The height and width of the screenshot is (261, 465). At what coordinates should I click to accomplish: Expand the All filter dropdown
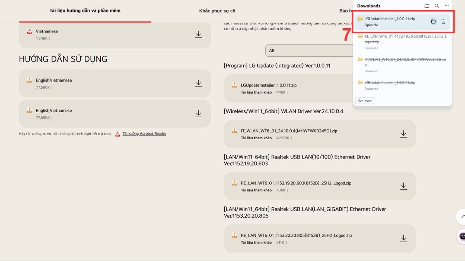click(x=309, y=51)
